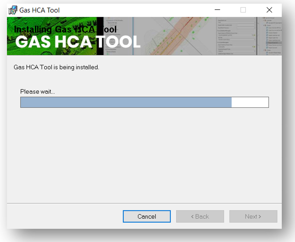Cancel the installation
This screenshot has width=295, height=242.
click(x=146, y=216)
